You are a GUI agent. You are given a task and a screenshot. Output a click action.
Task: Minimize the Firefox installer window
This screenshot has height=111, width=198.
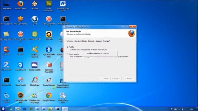point(123,27)
